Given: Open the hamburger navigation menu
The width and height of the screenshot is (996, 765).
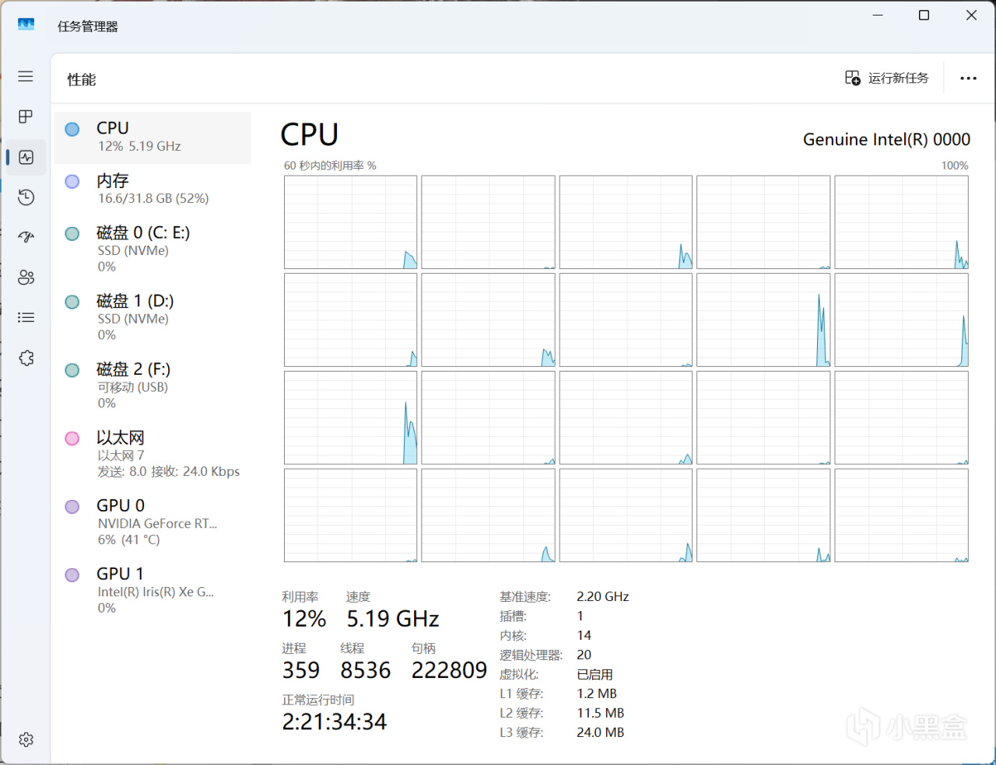Looking at the screenshot, I should (26, 76).
